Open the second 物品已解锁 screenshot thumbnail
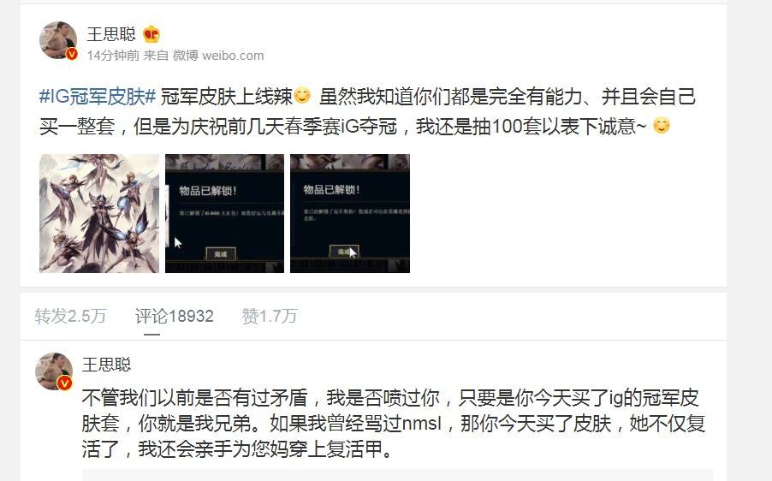This screenshot has height=481, width=772. tap(224, 213)
